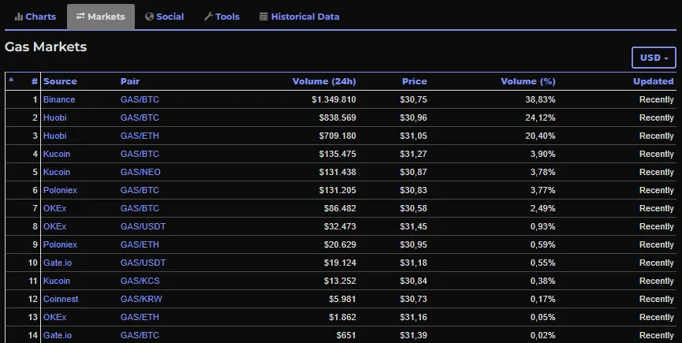The image size is (682, 343).
Task: Open the Coinnest source link
Action: click(x=61, y=299)
